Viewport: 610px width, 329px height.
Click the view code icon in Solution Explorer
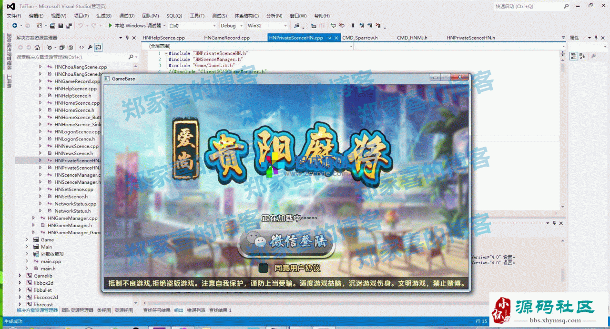click(81, 47)
